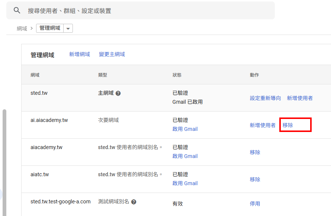Click the left vertical scrollbar
This screenshot has width=331, height=216.
point(4,160)
